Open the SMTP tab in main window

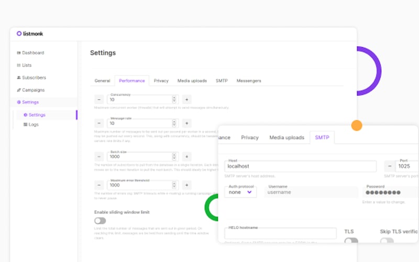pyautogui.click(x=222, y=81)
